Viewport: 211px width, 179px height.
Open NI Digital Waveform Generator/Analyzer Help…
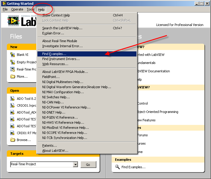[x=87, y=87]
